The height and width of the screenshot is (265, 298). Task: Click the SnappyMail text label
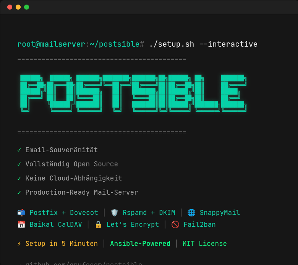coord(220,213)
